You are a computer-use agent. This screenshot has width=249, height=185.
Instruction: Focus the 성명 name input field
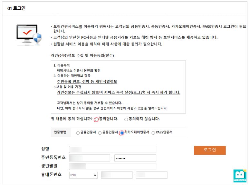[113, 150]
